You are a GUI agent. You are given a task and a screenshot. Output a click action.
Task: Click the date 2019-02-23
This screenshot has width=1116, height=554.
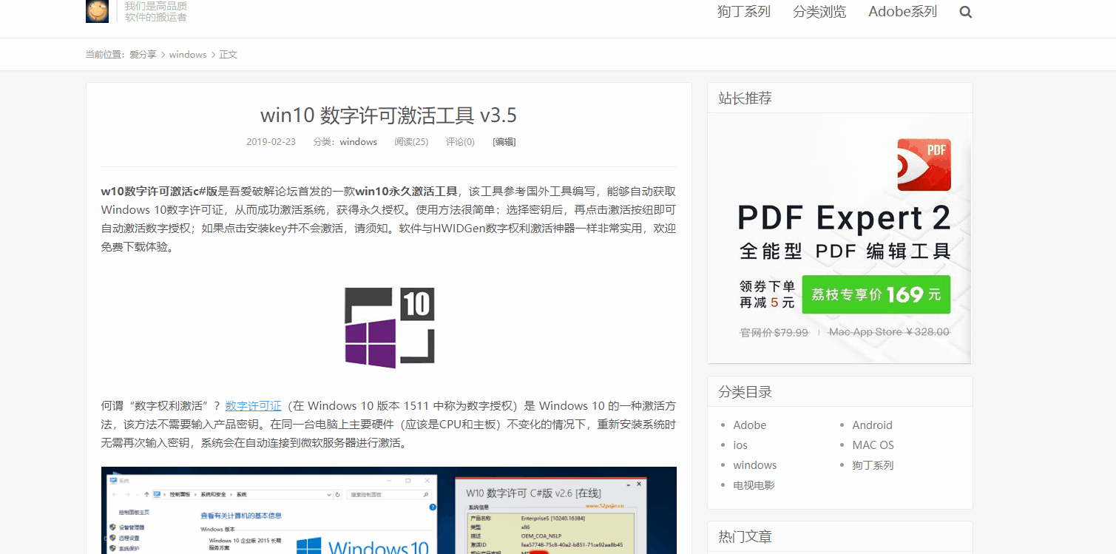(x=271, y=142)
